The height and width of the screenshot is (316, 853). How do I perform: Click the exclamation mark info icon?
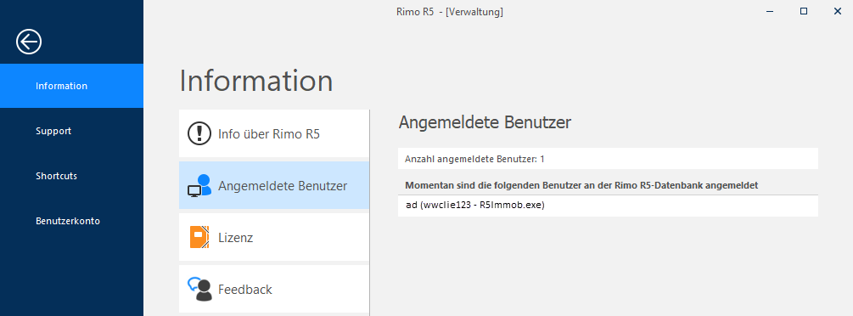pos(199,133)
